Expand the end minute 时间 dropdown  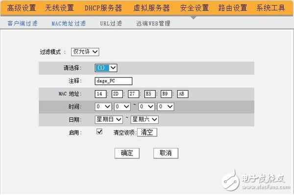pos(166,107)
